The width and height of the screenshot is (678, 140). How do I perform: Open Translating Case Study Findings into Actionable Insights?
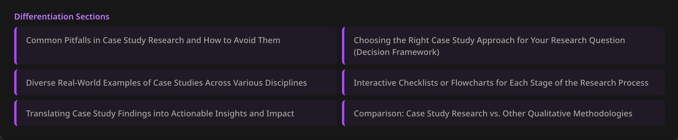[176, 113]
